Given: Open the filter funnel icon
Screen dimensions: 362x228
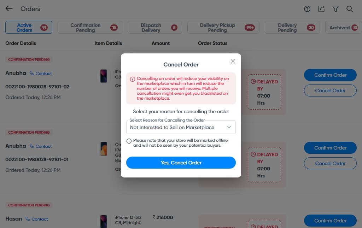Looking at the screenshot, I should tap(335, 9).
